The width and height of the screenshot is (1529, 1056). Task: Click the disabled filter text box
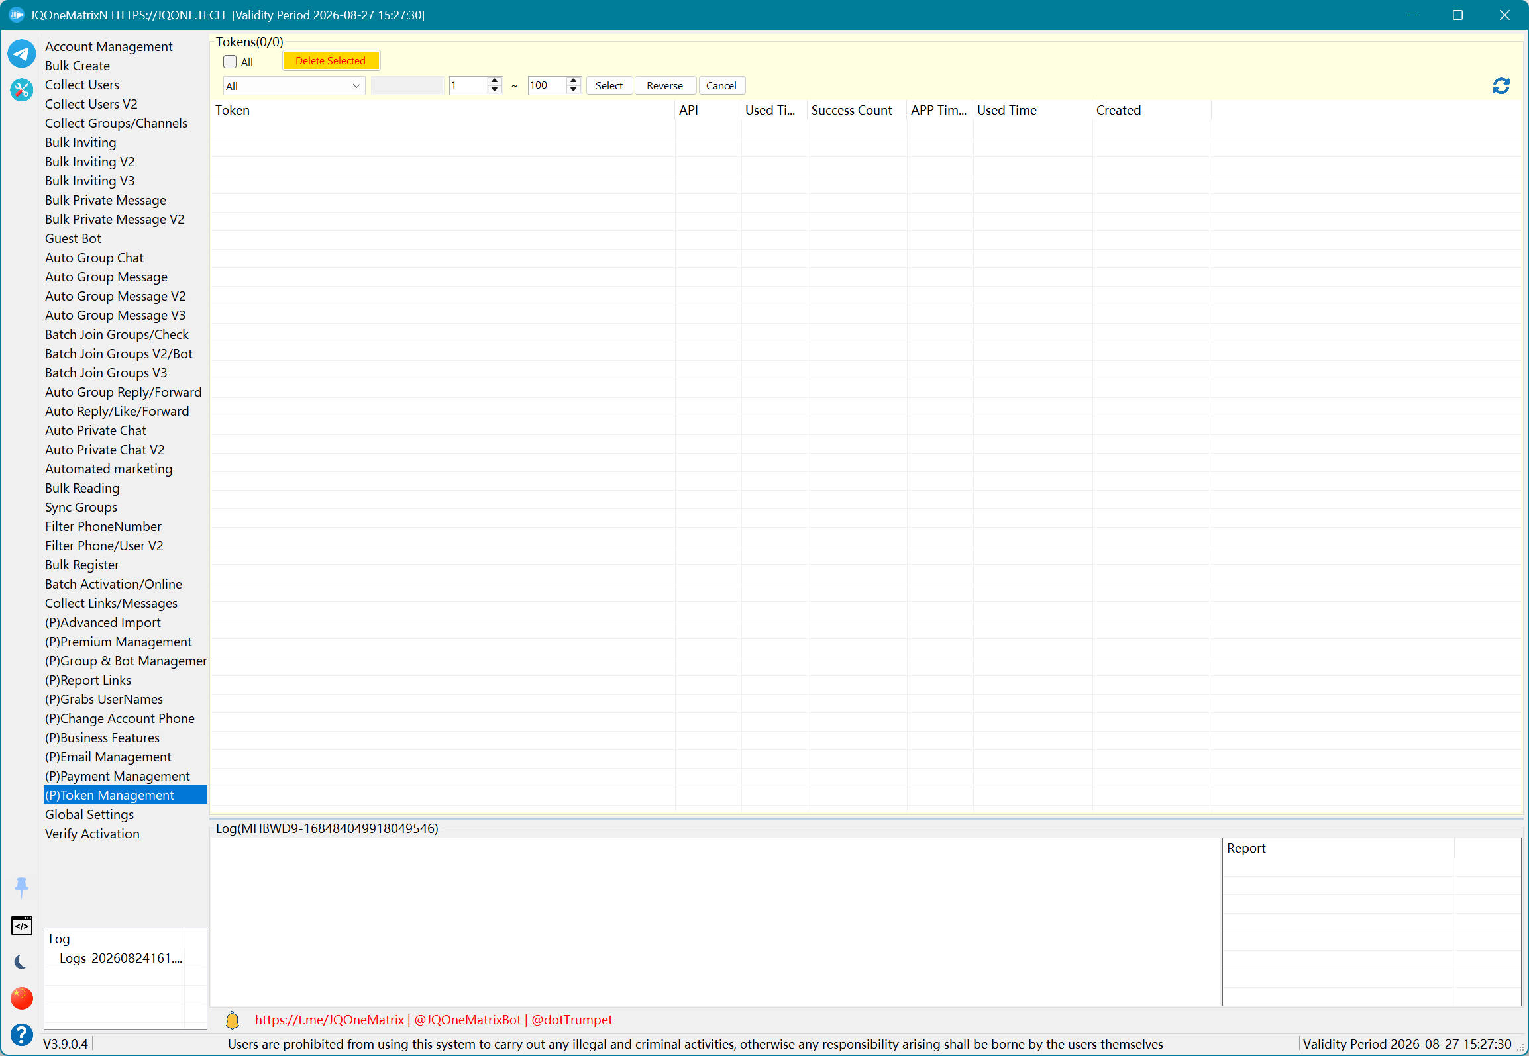pyautogui.click(x=407, y=86)
